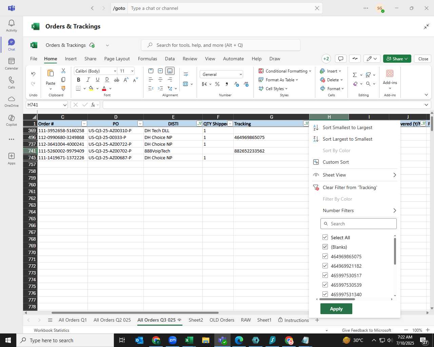Click the Close workbook button
Viewport: 434px width, 347px height.
coord(423,59)
